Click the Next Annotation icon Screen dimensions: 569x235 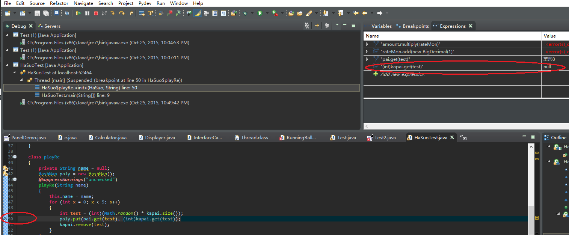(325, 13)
